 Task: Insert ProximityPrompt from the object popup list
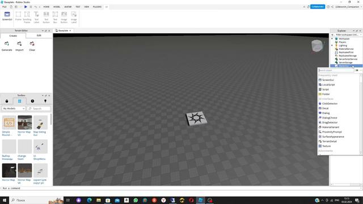pyautogui.click(x=332, y=132)
